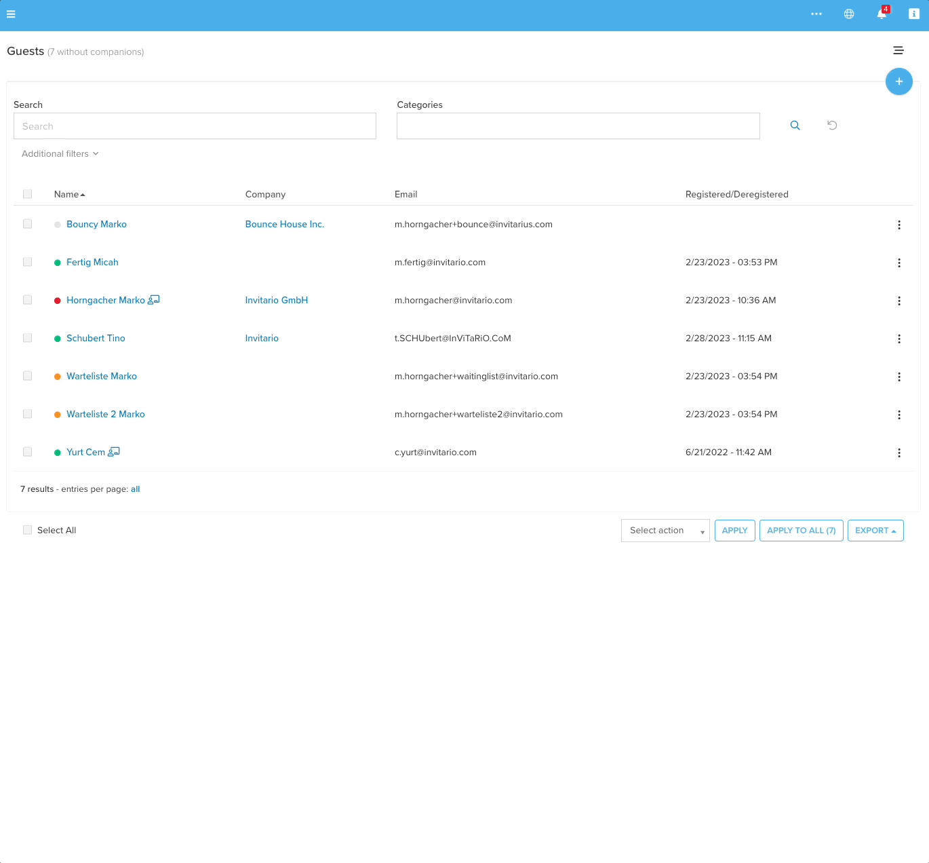Open Horngacher Marko guest link

[x=105, y=300]
